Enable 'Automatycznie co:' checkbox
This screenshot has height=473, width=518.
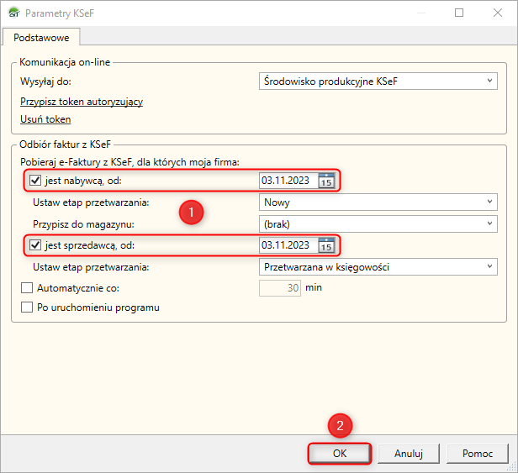(x=27, y=288)
